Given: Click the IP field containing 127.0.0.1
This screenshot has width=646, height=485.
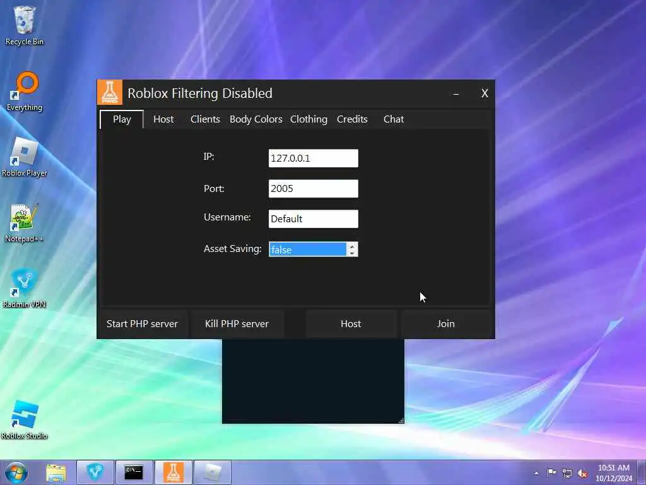Looking at the screenshot, I should coord(314,159).
